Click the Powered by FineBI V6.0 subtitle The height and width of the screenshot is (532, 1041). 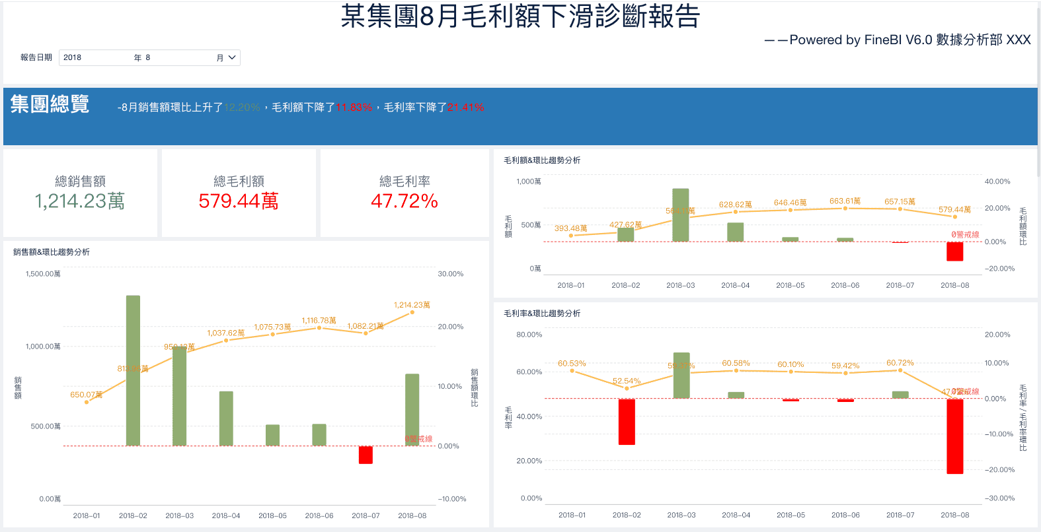897,40
